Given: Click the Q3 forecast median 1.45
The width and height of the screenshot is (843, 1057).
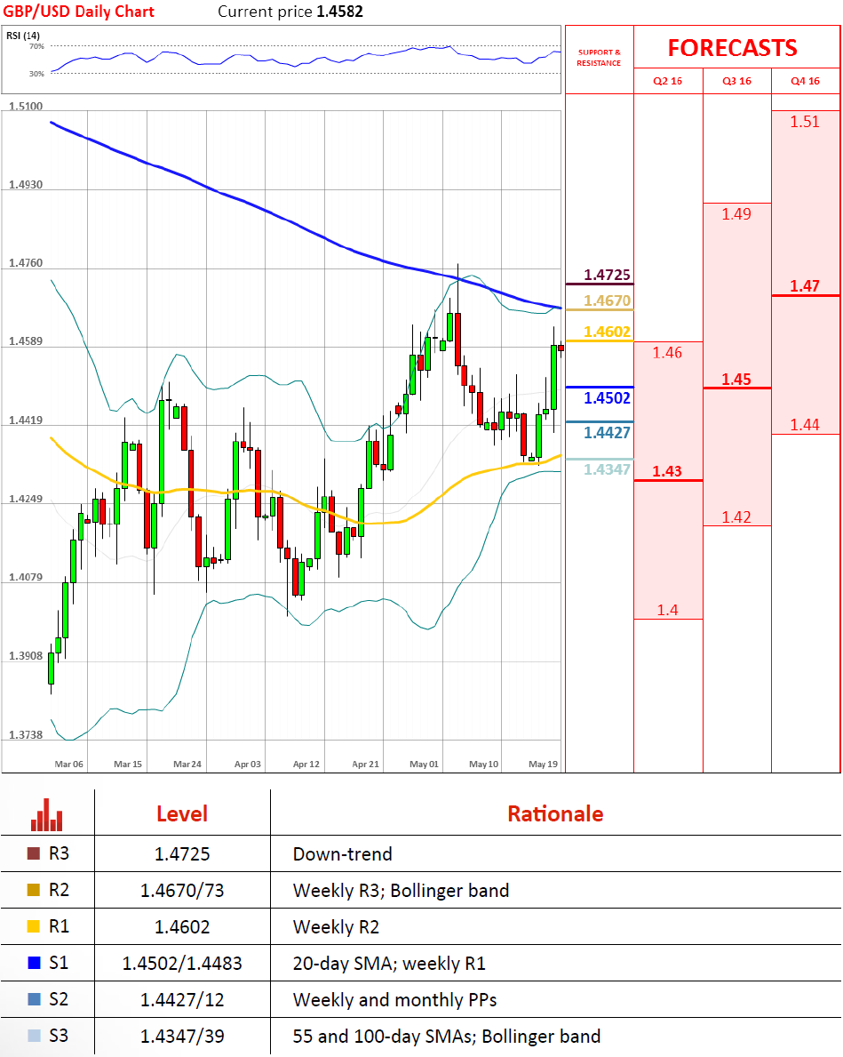Looking at the screenshot, I should (736, 380).
